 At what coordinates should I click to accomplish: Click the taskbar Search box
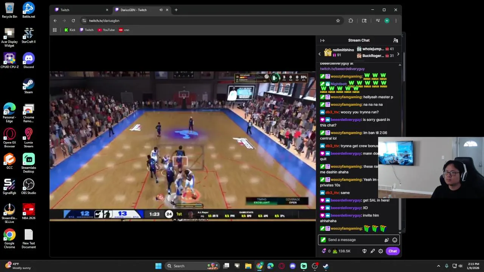[x=192, y=266]
